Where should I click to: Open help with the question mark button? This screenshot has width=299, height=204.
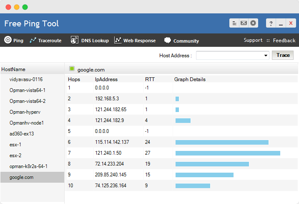(x=271, y=23)
